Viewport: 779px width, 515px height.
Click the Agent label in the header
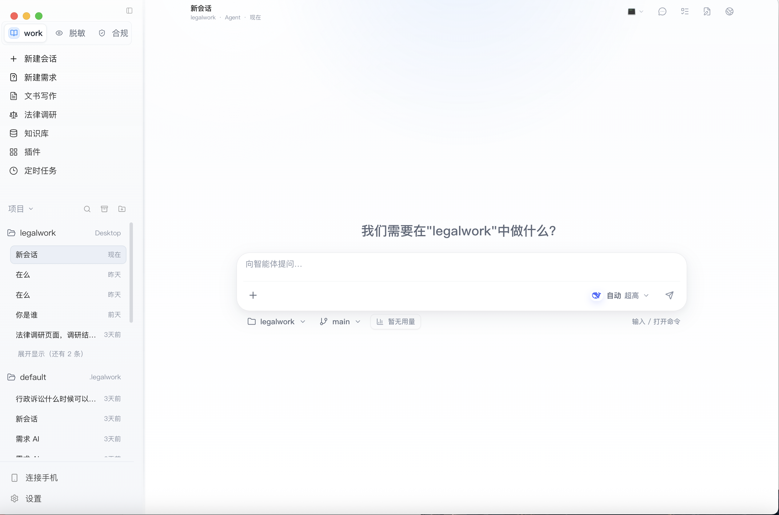coord(233,18)
